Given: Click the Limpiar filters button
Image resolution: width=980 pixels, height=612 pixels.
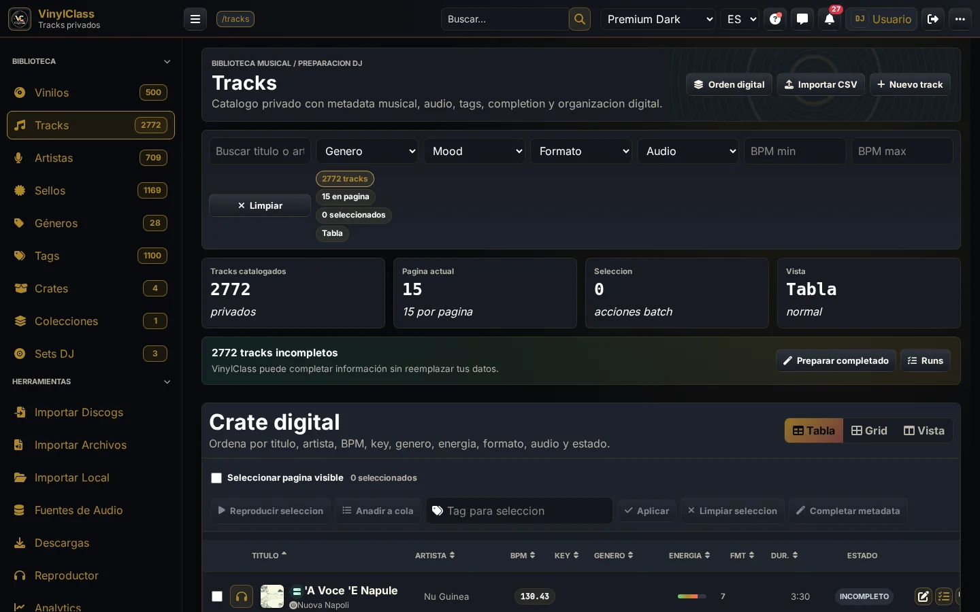Looking at the screenshot, I should 260,205.
